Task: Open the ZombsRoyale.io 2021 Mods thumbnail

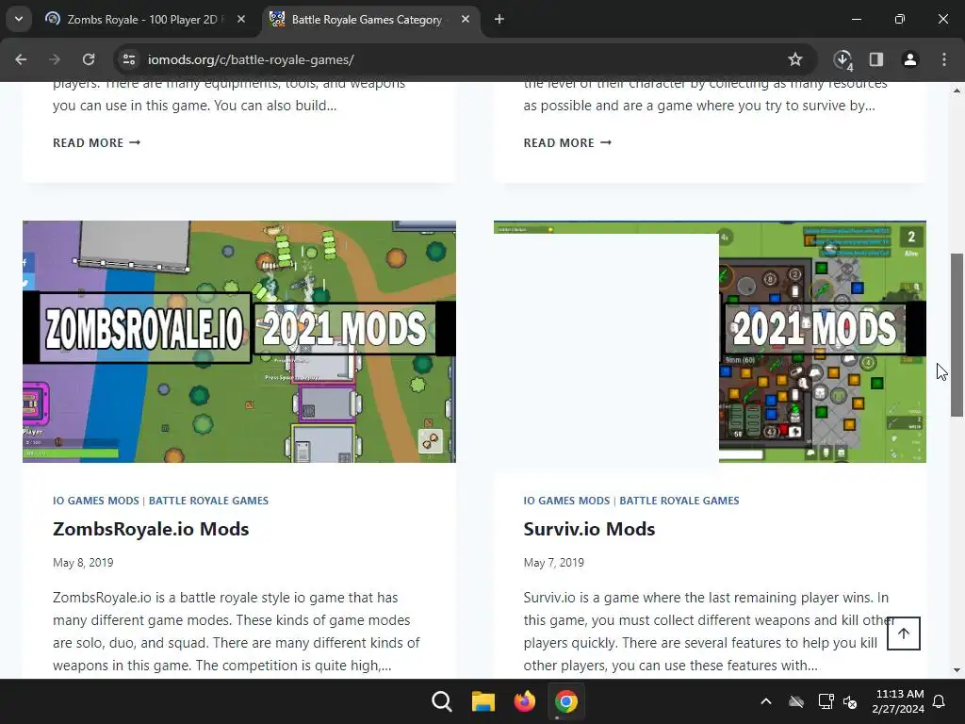Action: 239,341
